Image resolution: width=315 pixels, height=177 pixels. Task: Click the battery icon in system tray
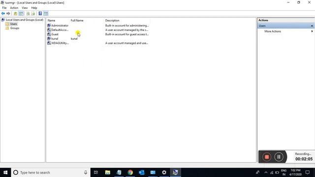tap(277, 173)
